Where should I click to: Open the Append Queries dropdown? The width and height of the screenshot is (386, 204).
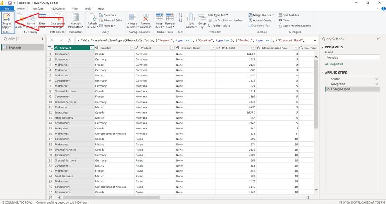[x=262, y=20]
